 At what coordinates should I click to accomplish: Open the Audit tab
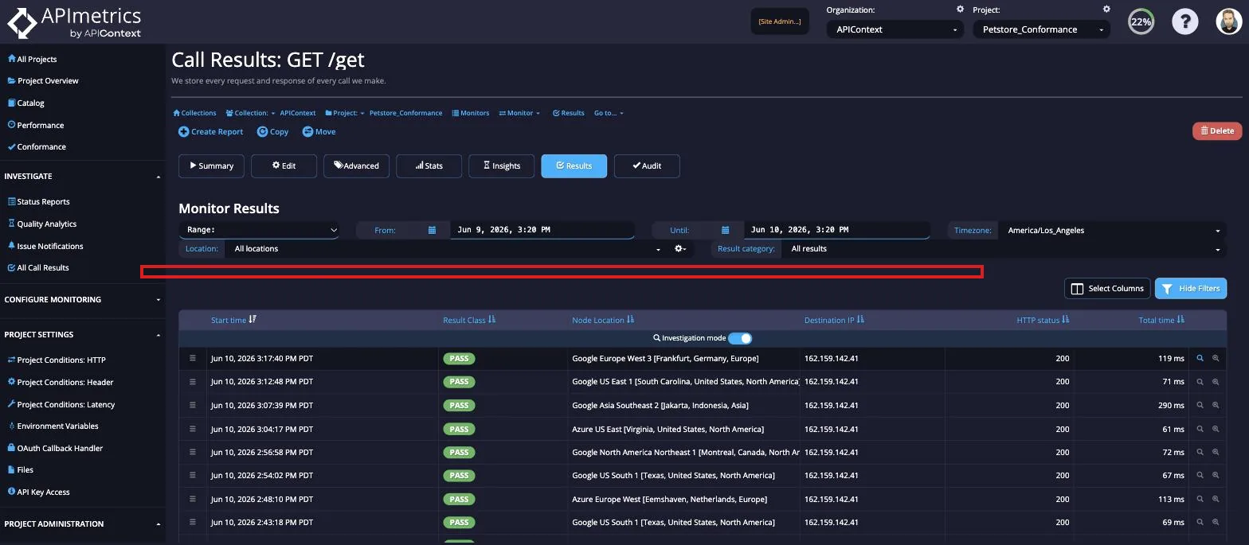pos(647,165)
